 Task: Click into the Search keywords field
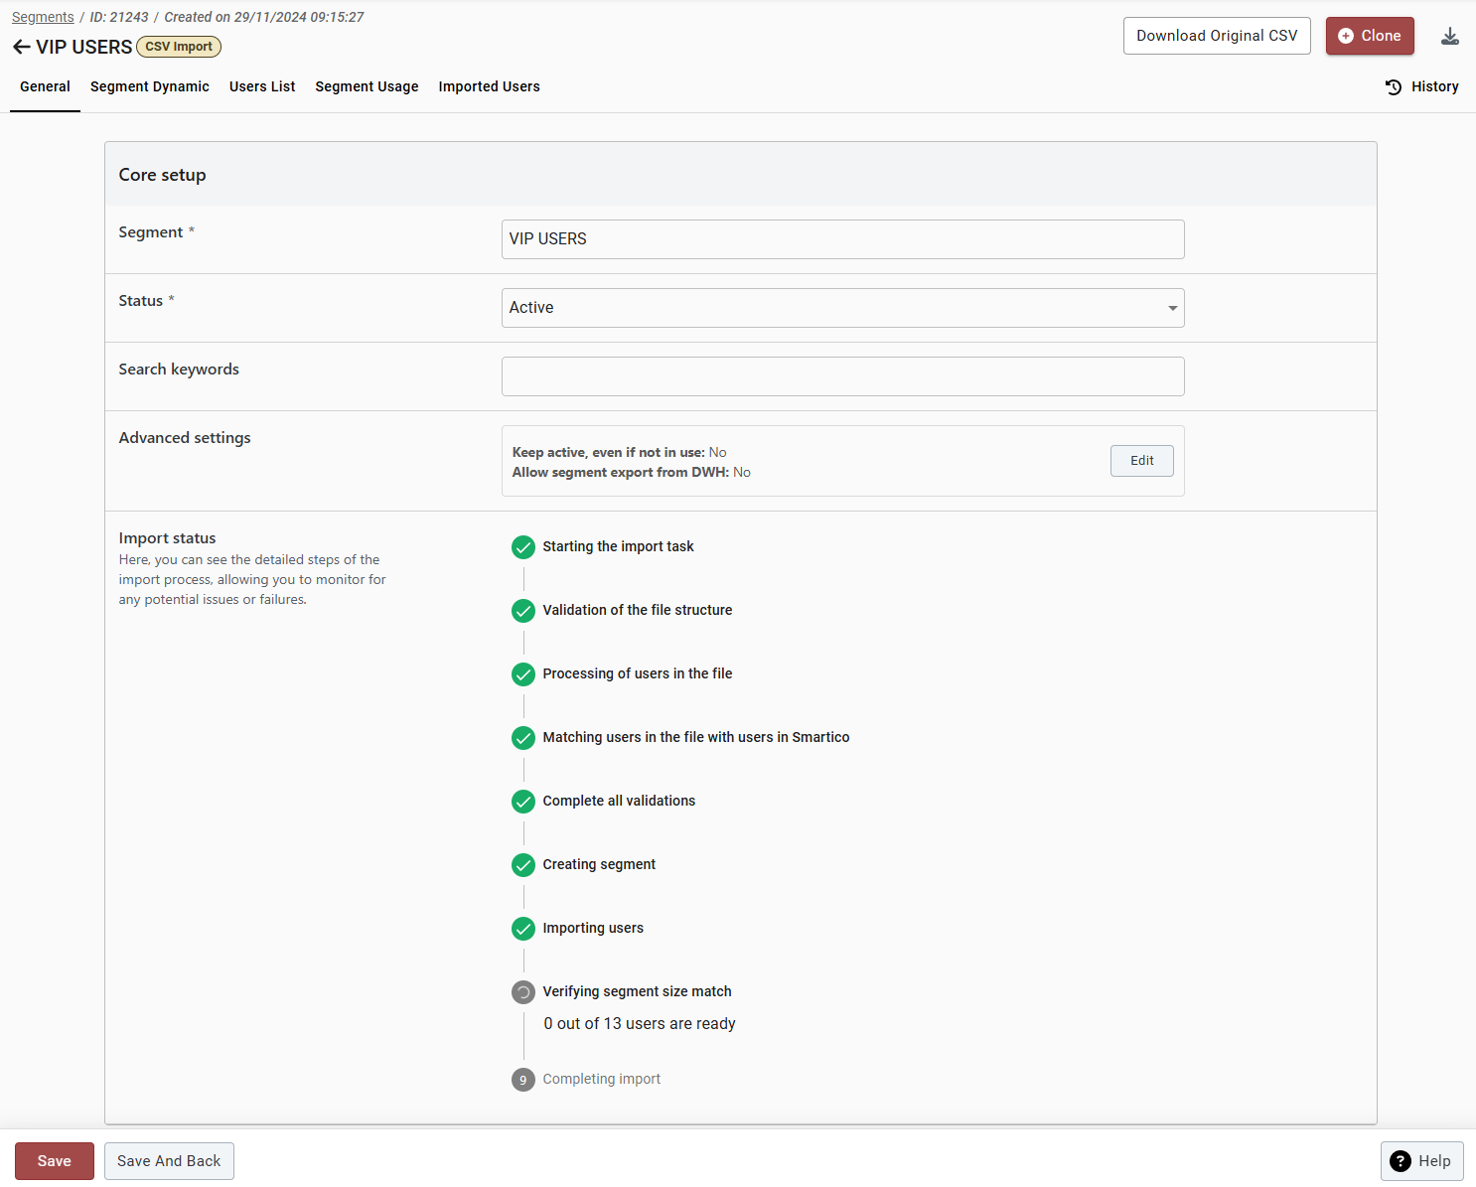(842, 376)
